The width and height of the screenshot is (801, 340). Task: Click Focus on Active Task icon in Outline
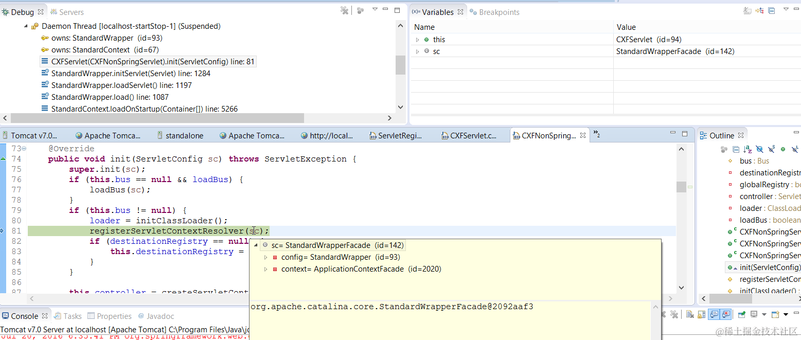click(x=724, y=149)
